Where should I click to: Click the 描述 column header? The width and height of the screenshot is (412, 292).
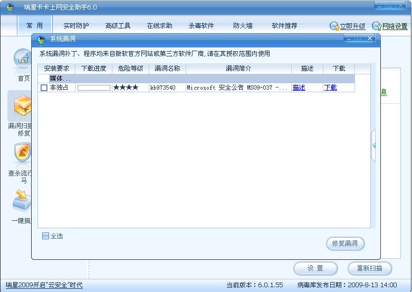[307, 69]
